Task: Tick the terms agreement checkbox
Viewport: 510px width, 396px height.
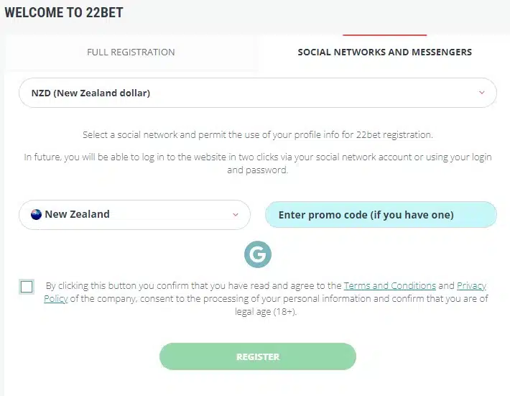Action: coord(27,287)
